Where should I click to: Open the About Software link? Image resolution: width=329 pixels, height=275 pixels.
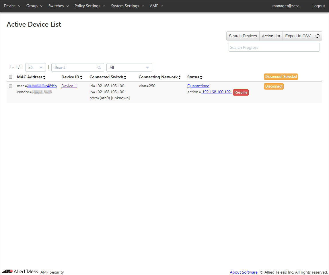pos(244,272)
